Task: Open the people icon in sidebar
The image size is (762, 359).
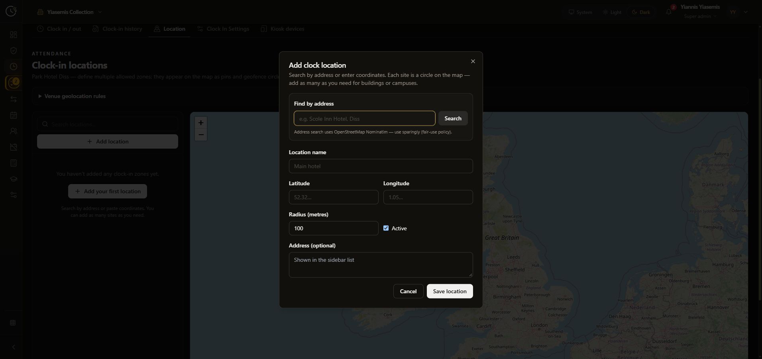Action: coord(14,131)
